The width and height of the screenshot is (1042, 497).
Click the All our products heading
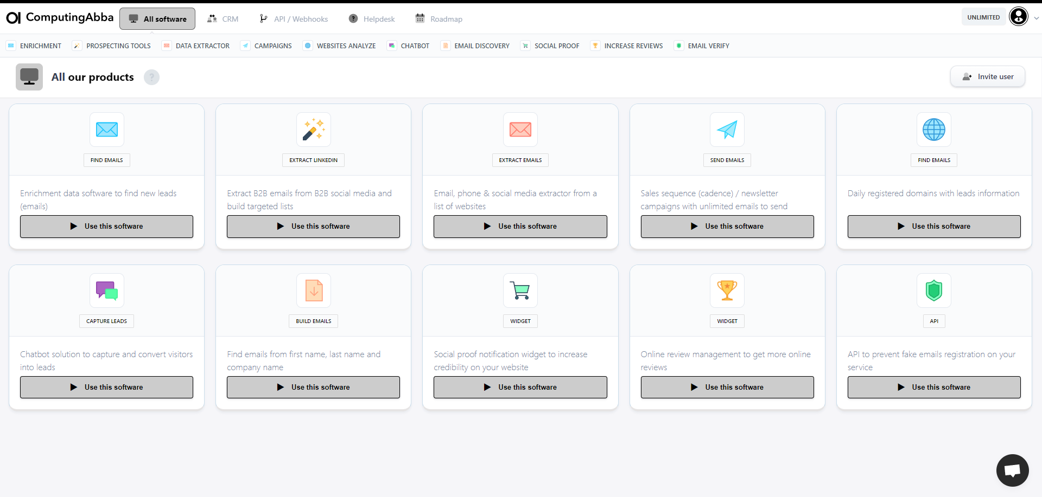(x=93, y=78)
